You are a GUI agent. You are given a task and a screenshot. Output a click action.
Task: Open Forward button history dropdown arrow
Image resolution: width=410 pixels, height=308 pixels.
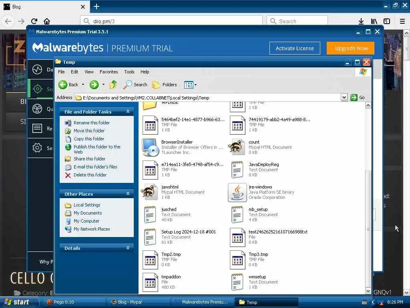pos(103,85)
